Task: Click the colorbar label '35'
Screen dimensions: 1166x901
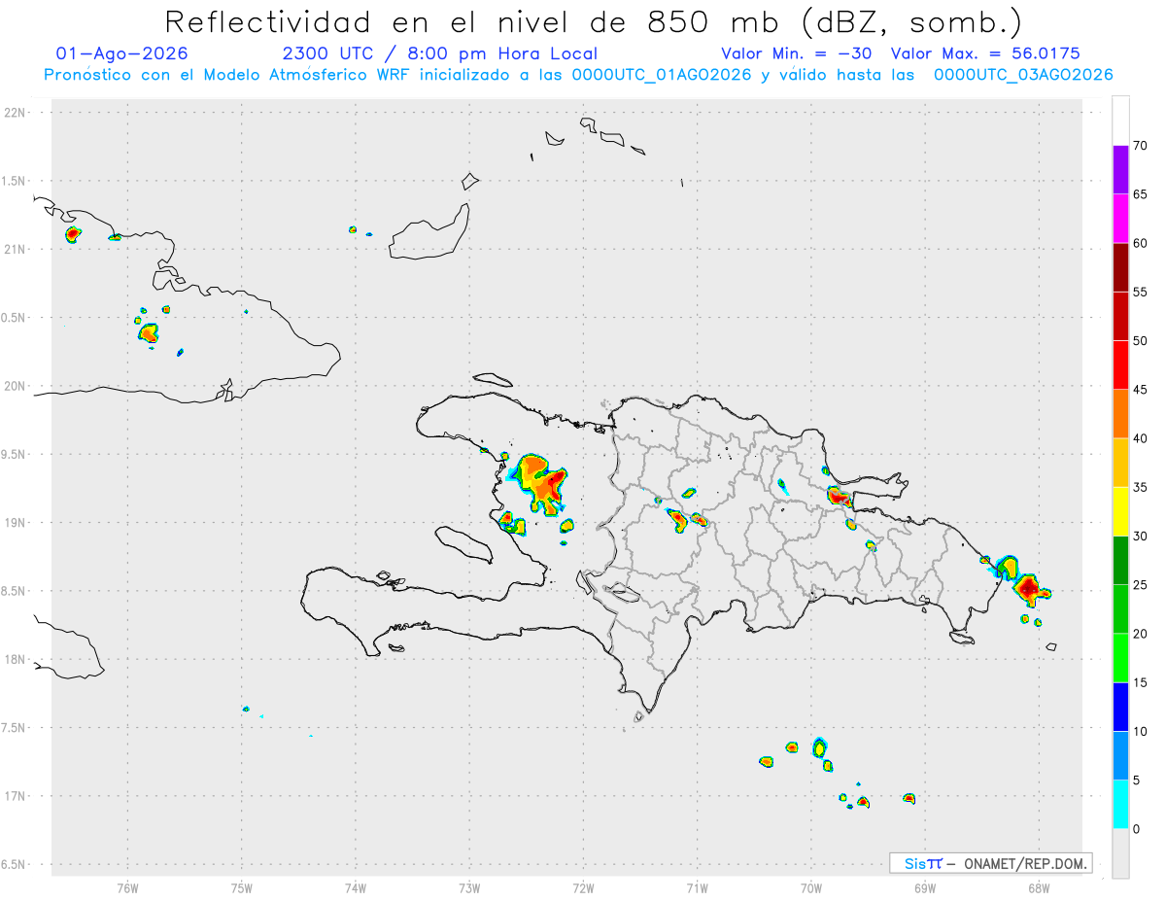Action: 1140,487
